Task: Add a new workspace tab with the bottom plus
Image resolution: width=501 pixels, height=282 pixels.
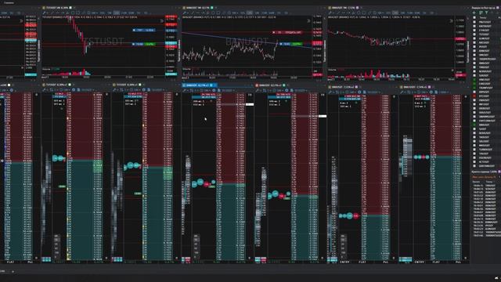Action: [13, 272]
